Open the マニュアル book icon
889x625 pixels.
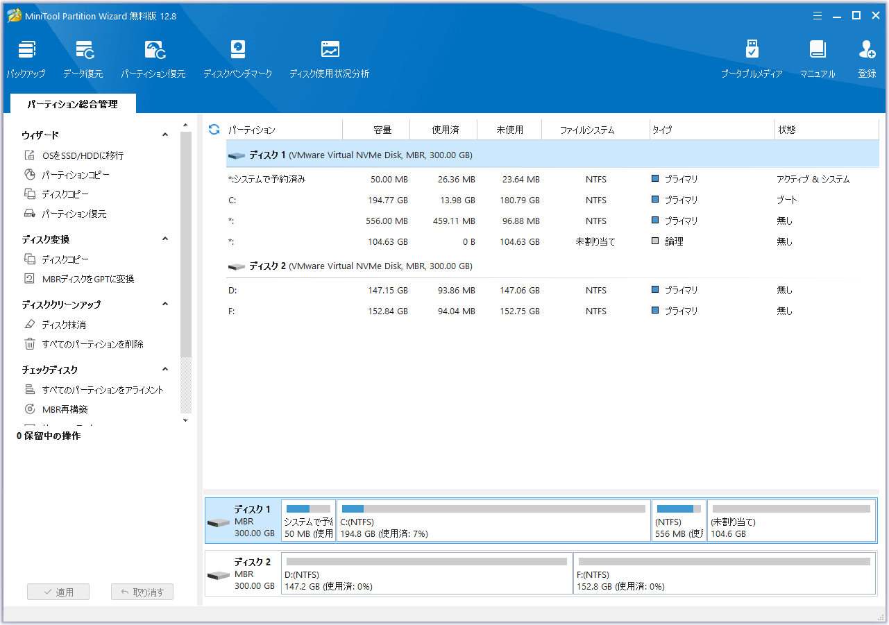tap(818, 58)
